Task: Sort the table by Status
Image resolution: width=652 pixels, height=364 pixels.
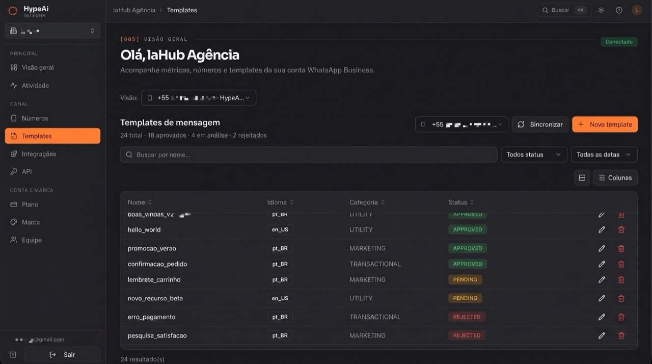Action: [x=461, y=202]
